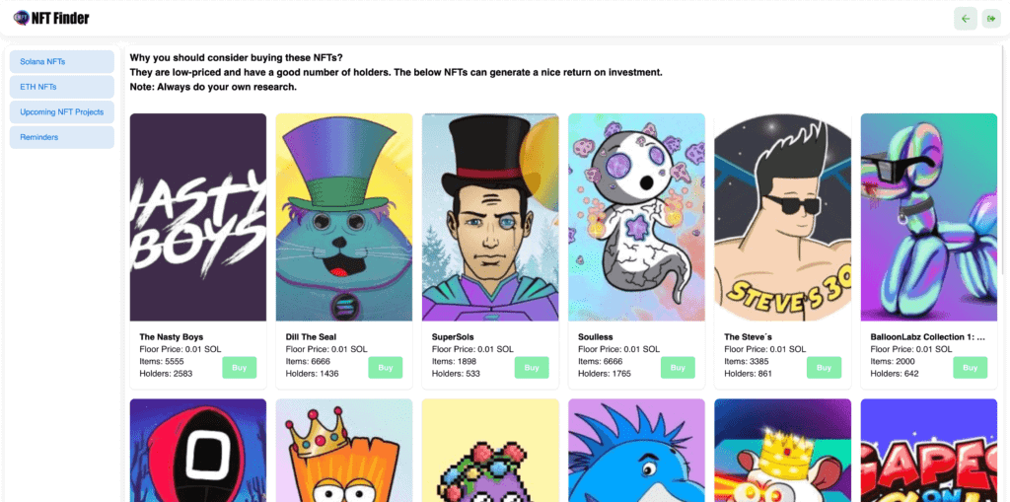The image size is (1010, 502).
Task: Open The Nasty Boys artwork thumbnail
Action: 198,217
